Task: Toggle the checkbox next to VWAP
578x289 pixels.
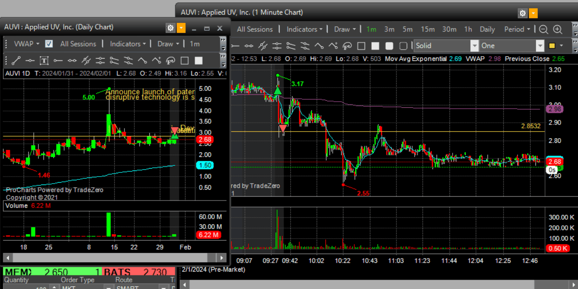Action: click(49, 44)
